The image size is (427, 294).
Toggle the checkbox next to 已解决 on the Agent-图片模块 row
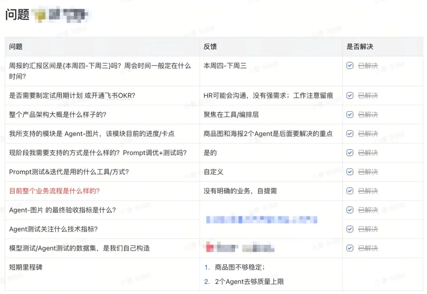350,133
